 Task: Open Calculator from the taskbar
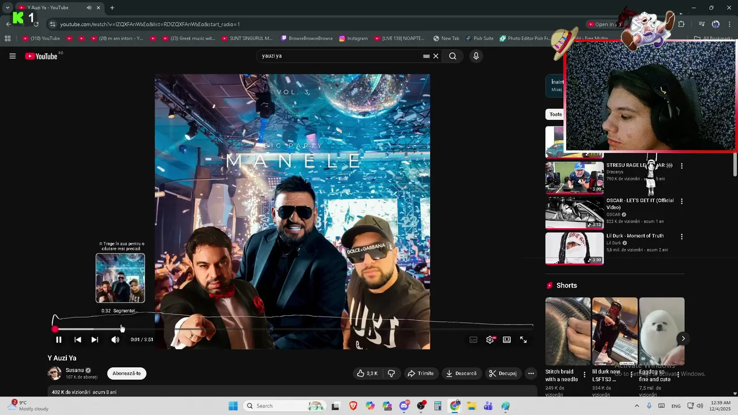click(x=438, y=406)
